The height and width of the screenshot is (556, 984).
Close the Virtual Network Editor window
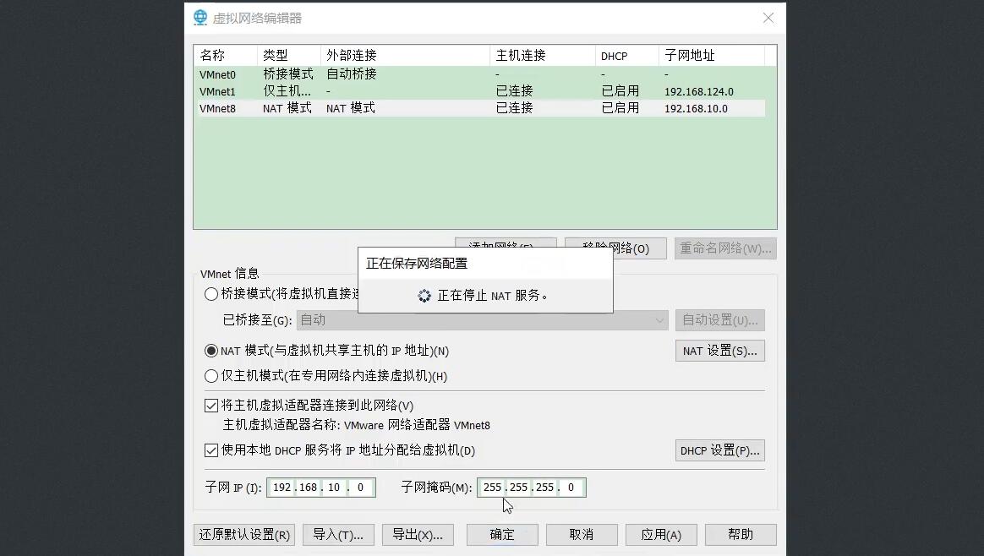(768, 19)
